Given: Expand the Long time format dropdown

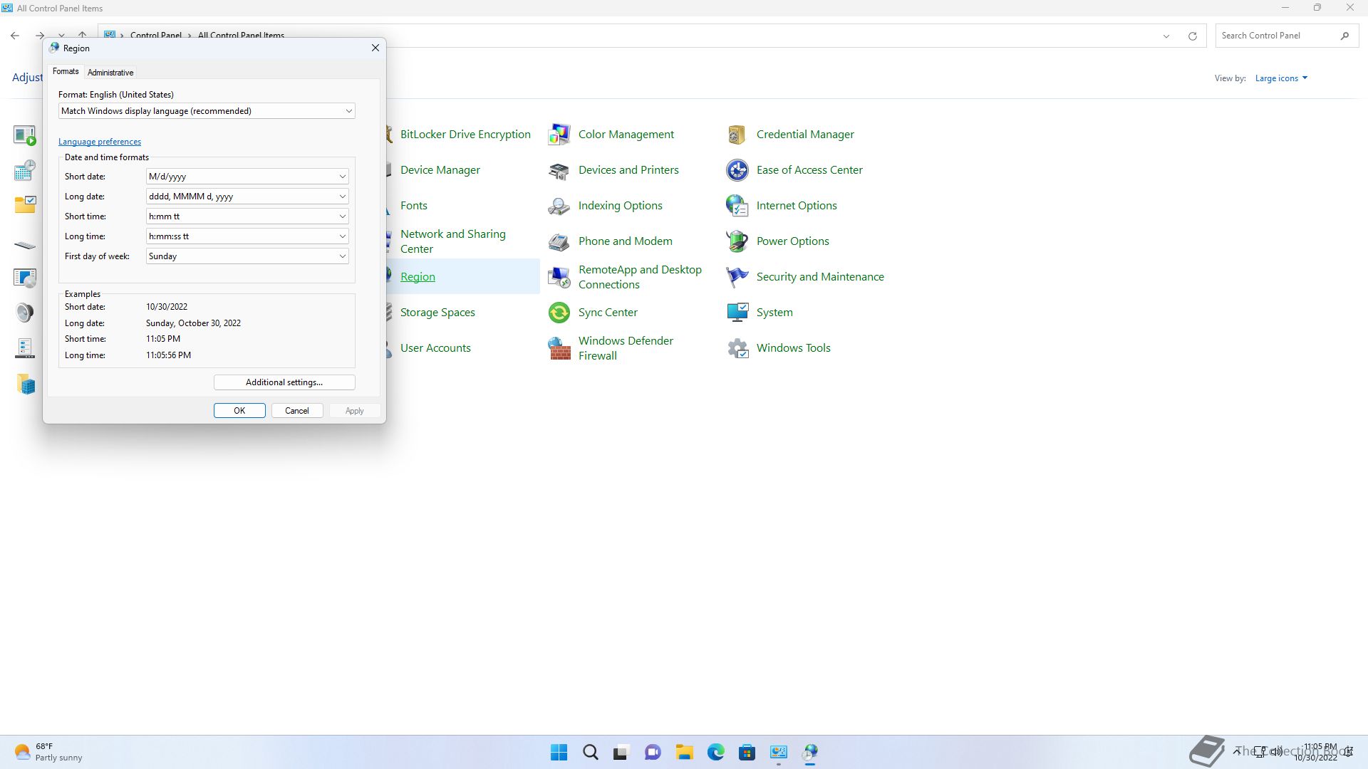Looking at the screenshot, I should pyautogui.click(x=247, y=236).
